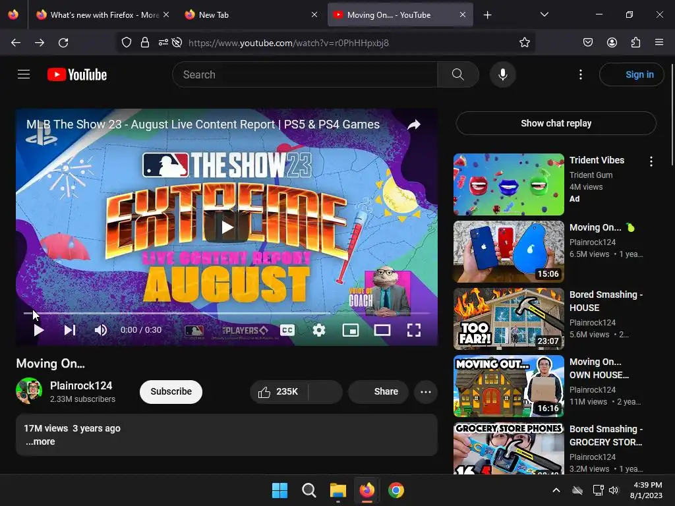Open YouTube guide hamburger menu
Viewport: 675px width, 506px height.
coord(24,74)
